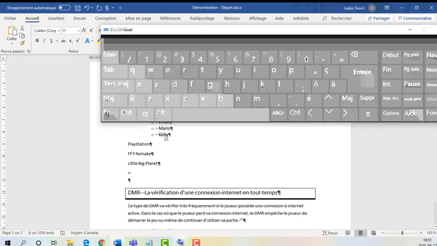Switch to Print Layout view icon
This screenshot has width=437, height=246.
(361, 233)
